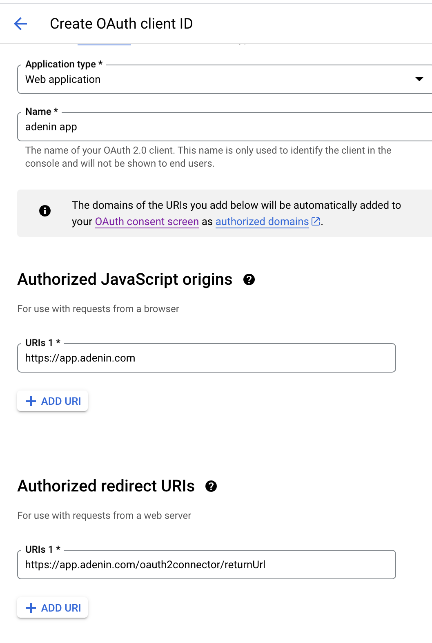
Task: Click the external link icon after authorized domains
Action: tap(316, 221)
